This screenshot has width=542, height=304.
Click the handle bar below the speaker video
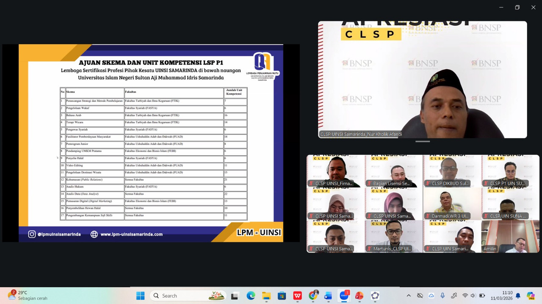click(423, 141)
